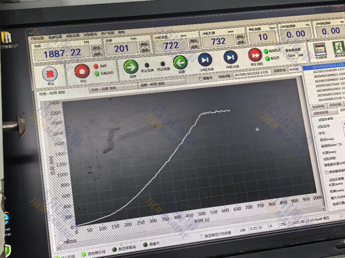Viewport: 345px width, 258px height.
Task: Click the green left-arrow return button
Action: (180, 62)
